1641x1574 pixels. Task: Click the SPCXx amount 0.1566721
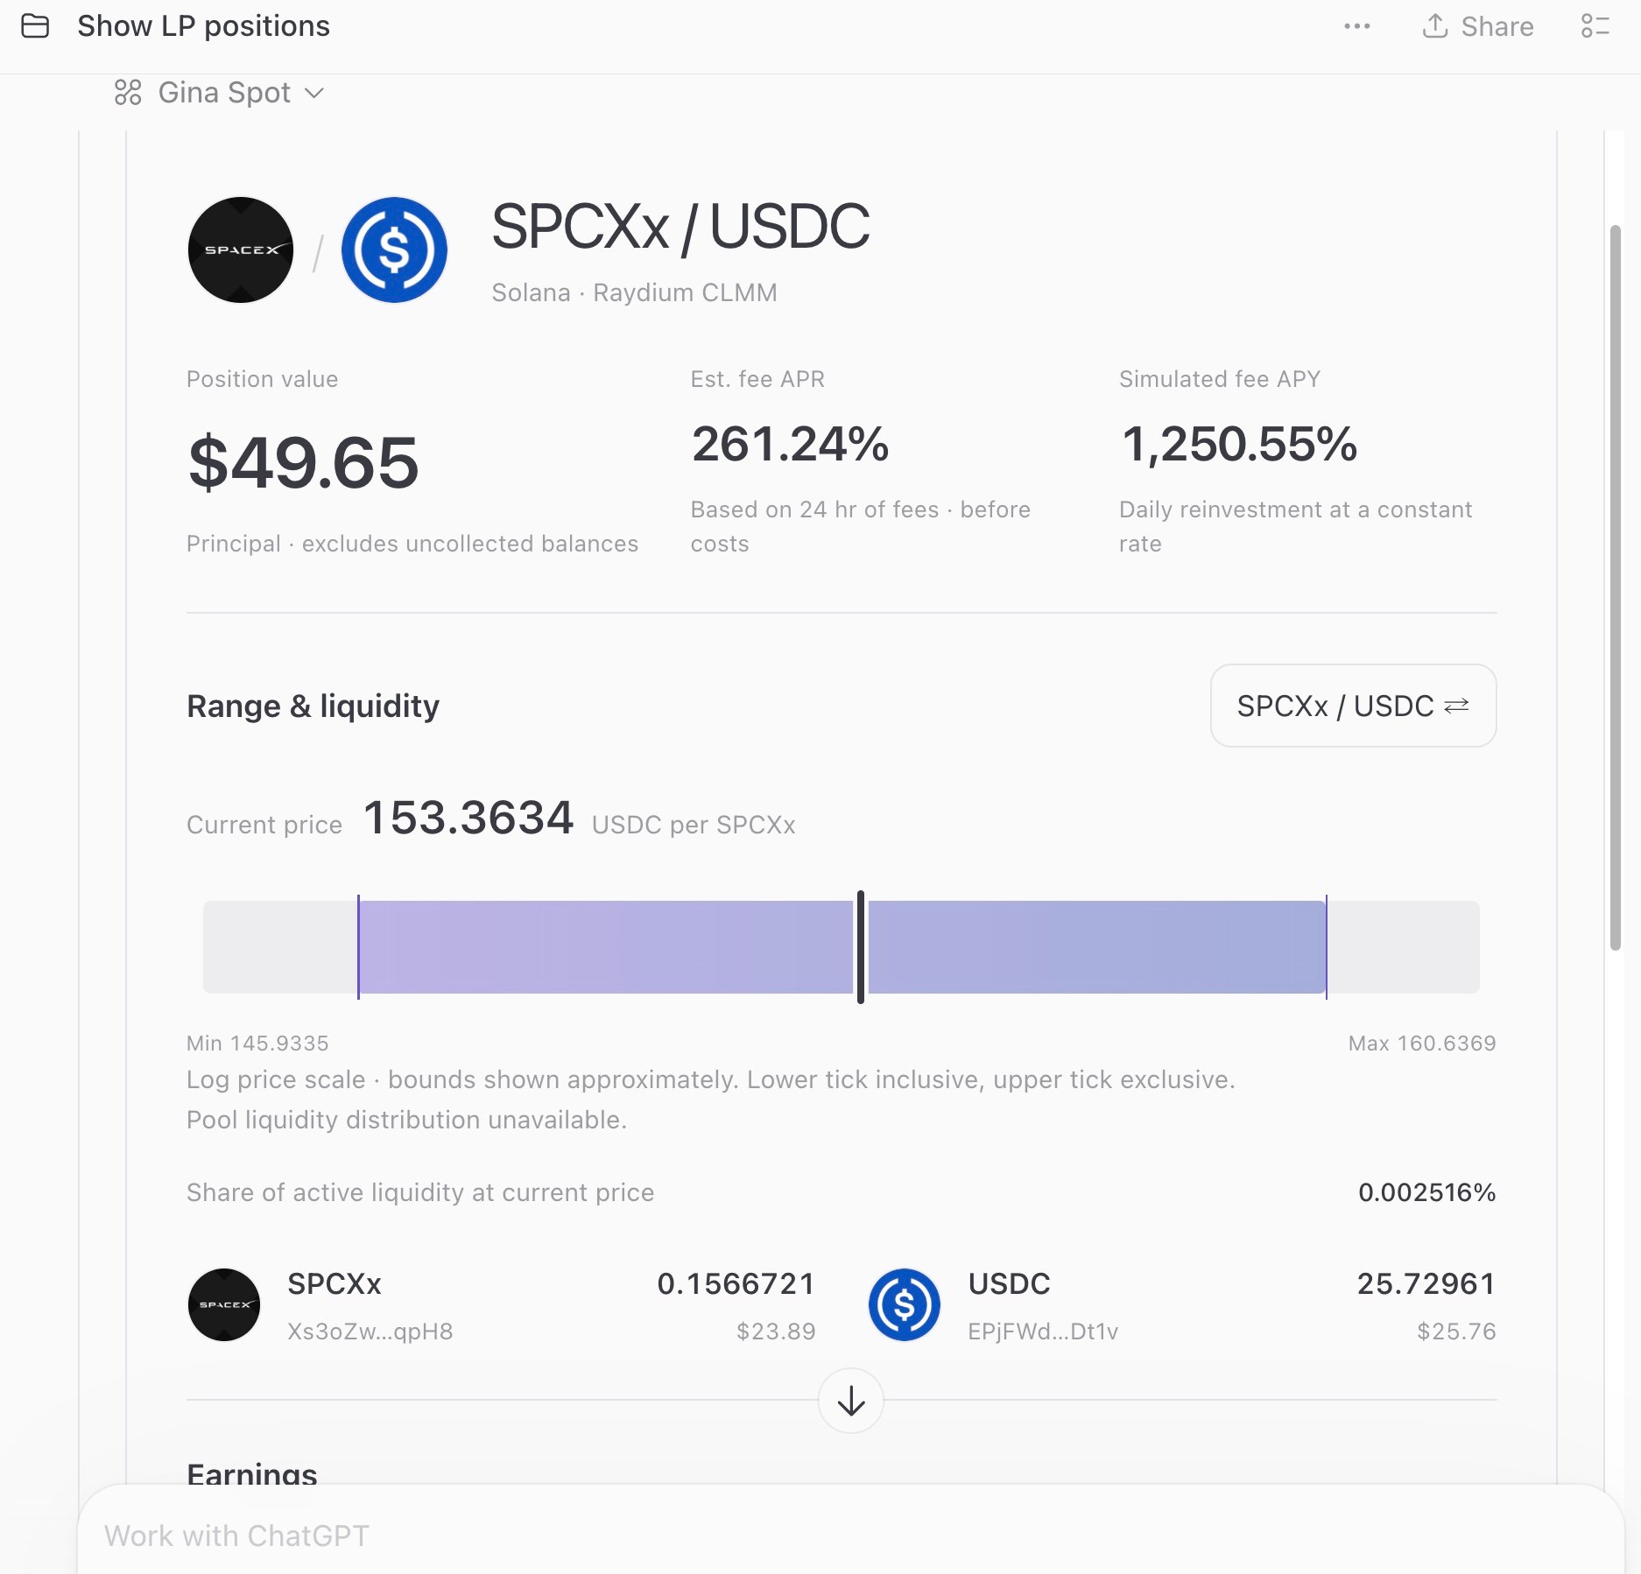[x=736, y=1283]
